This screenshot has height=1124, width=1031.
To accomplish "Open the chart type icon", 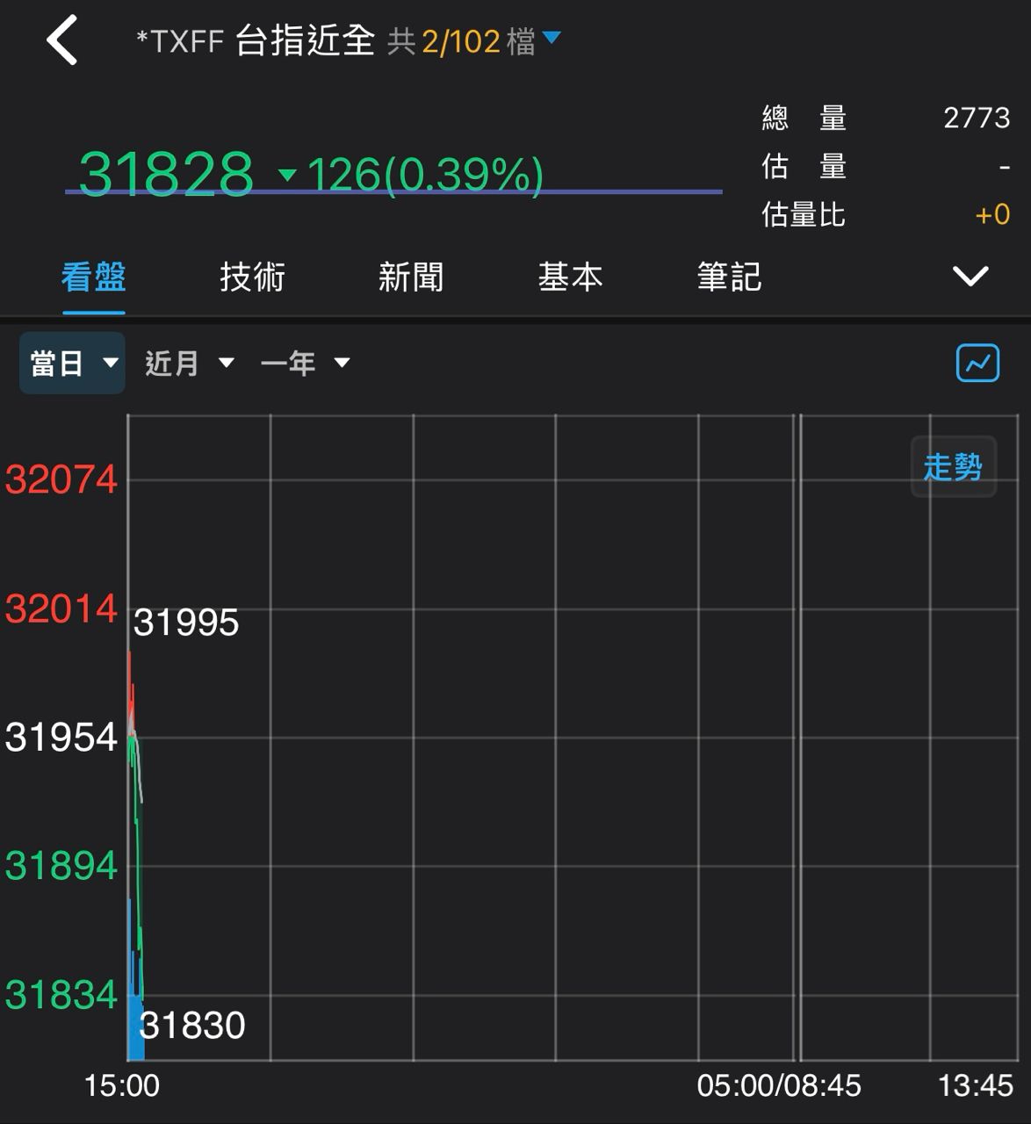I will pyautogui.click(x=977, y=363).
